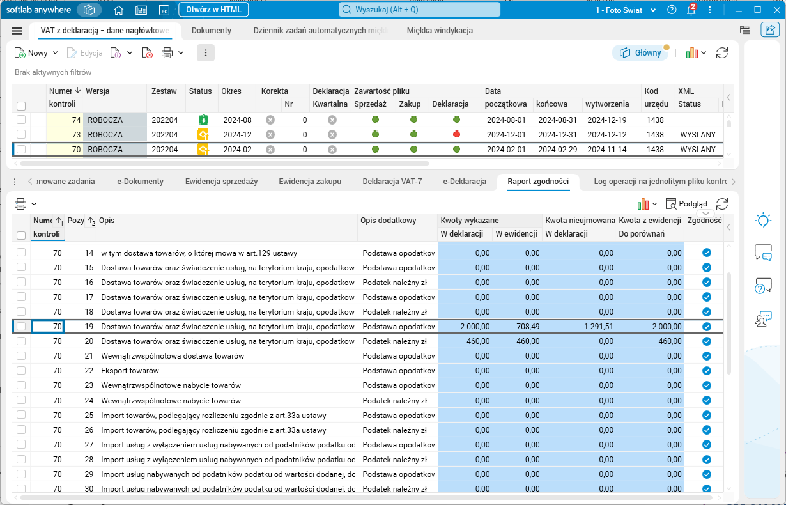
Task: Expand the print dropdown in lower panel
Action: coord(34,204)
